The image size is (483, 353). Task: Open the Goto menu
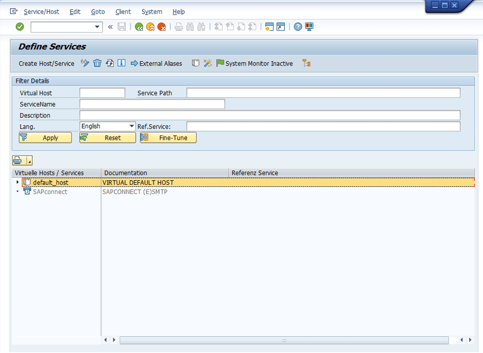pos(98,12)
